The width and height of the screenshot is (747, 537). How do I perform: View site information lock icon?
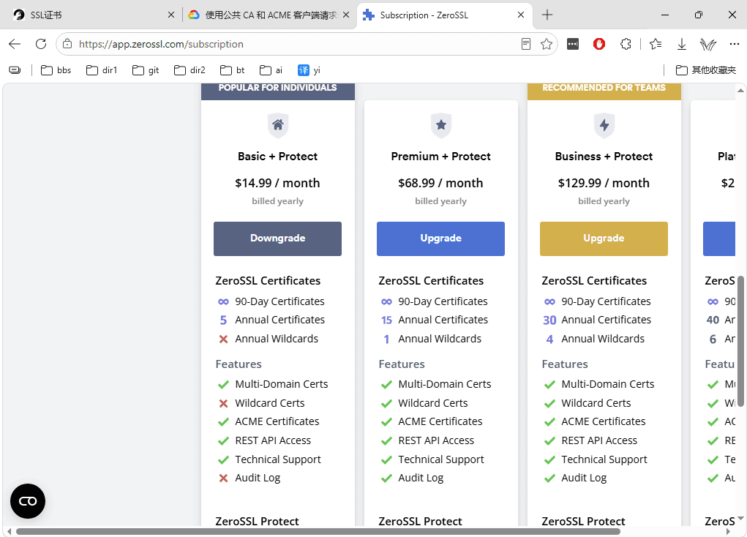[67, 45]
